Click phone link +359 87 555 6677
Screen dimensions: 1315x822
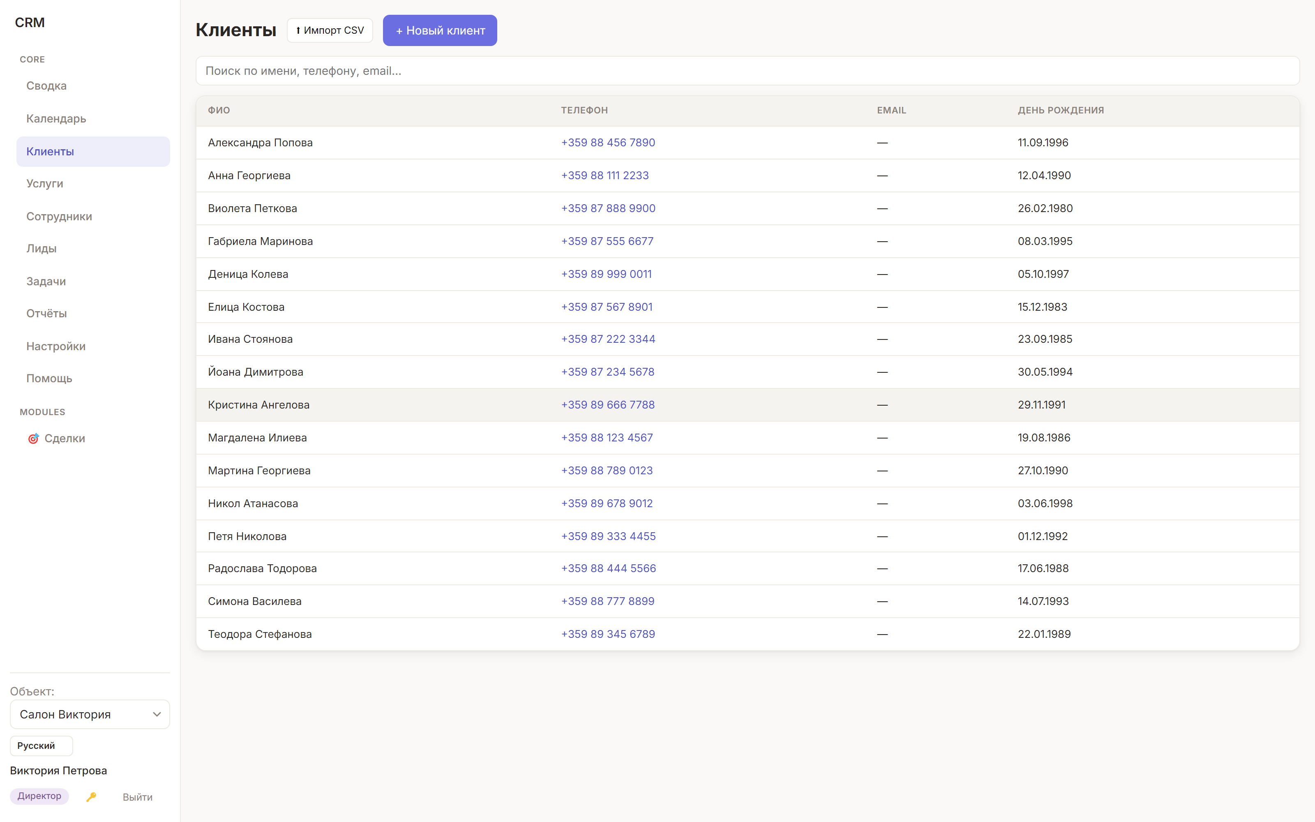607,241
